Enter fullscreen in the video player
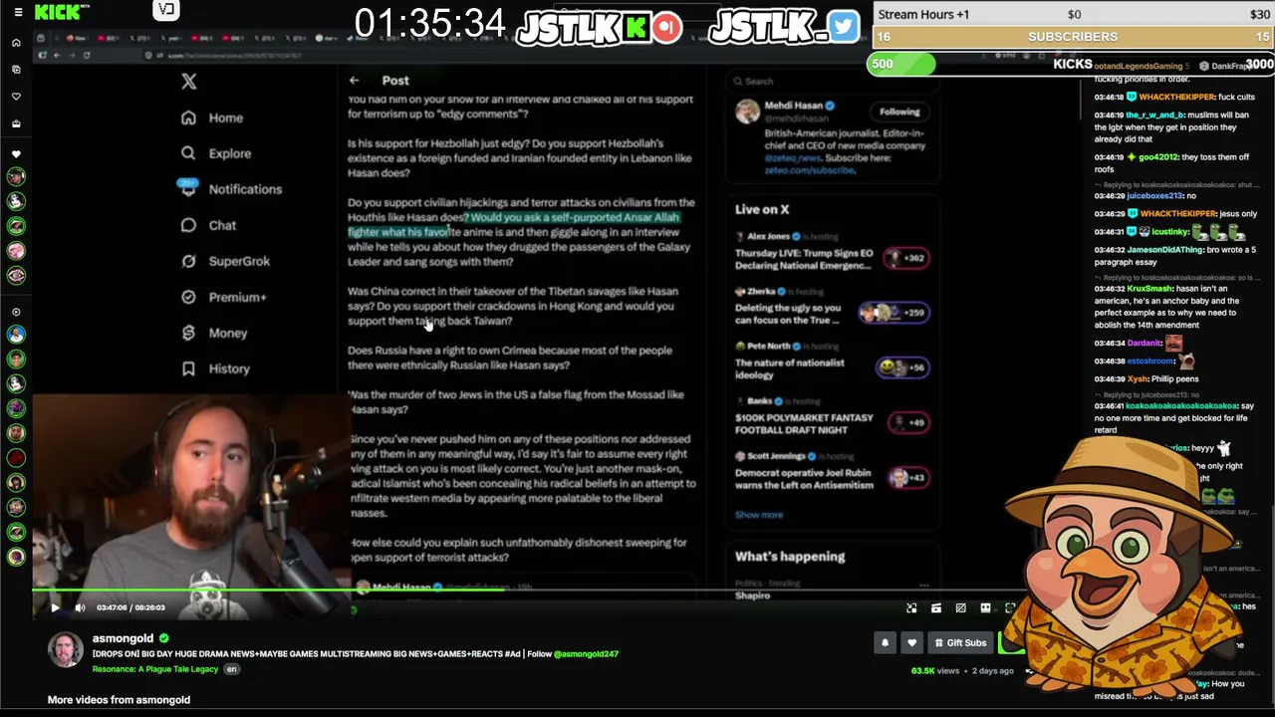Image resolution: width=1275 pixels, height=717 pixels. pyautogui.click(x=1010, y=607)
